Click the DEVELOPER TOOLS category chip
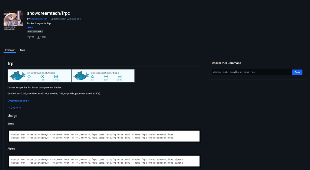The width and height of the screenshot is (310, 170). [35, 32]
